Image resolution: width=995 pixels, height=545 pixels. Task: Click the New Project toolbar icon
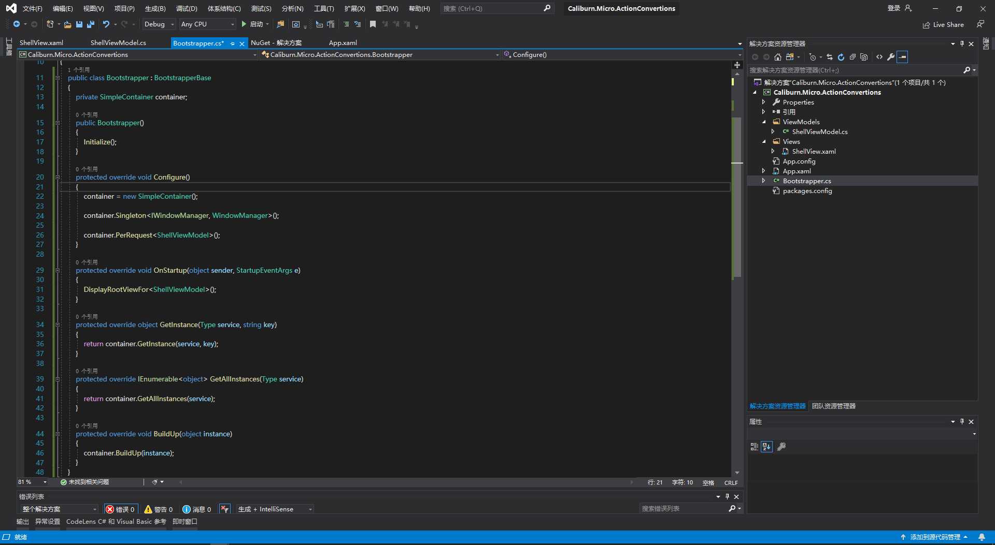pyautogui.click(x=50, y=24)
